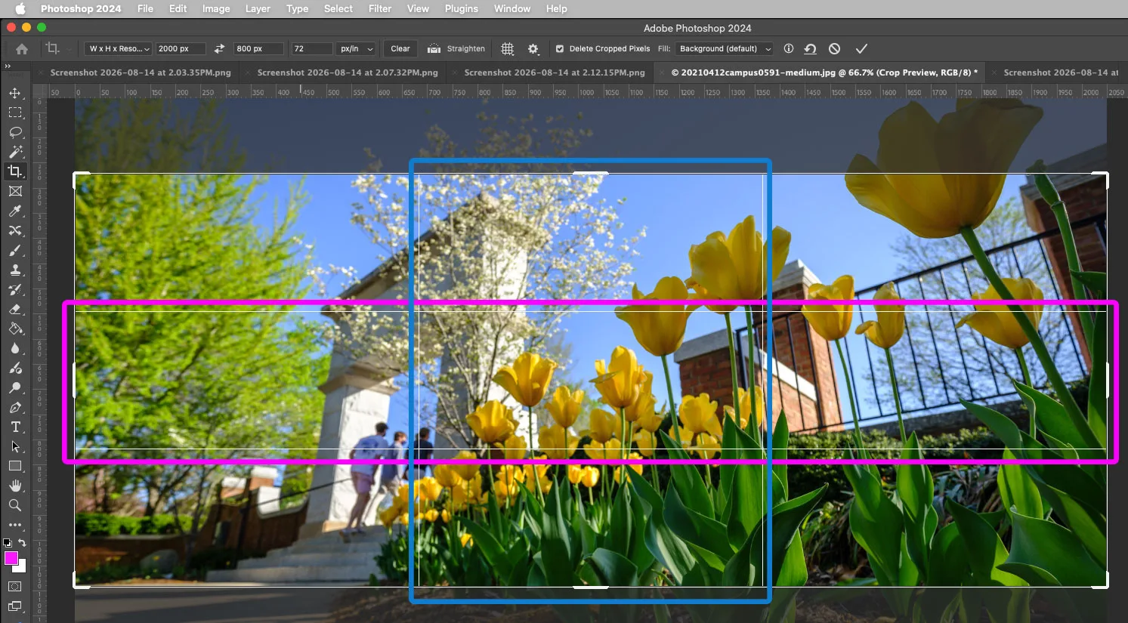Screen dimensions: 1128x623
Task: Select the Eraser tool
Action: pyautogui.click(x=15, y=309)
